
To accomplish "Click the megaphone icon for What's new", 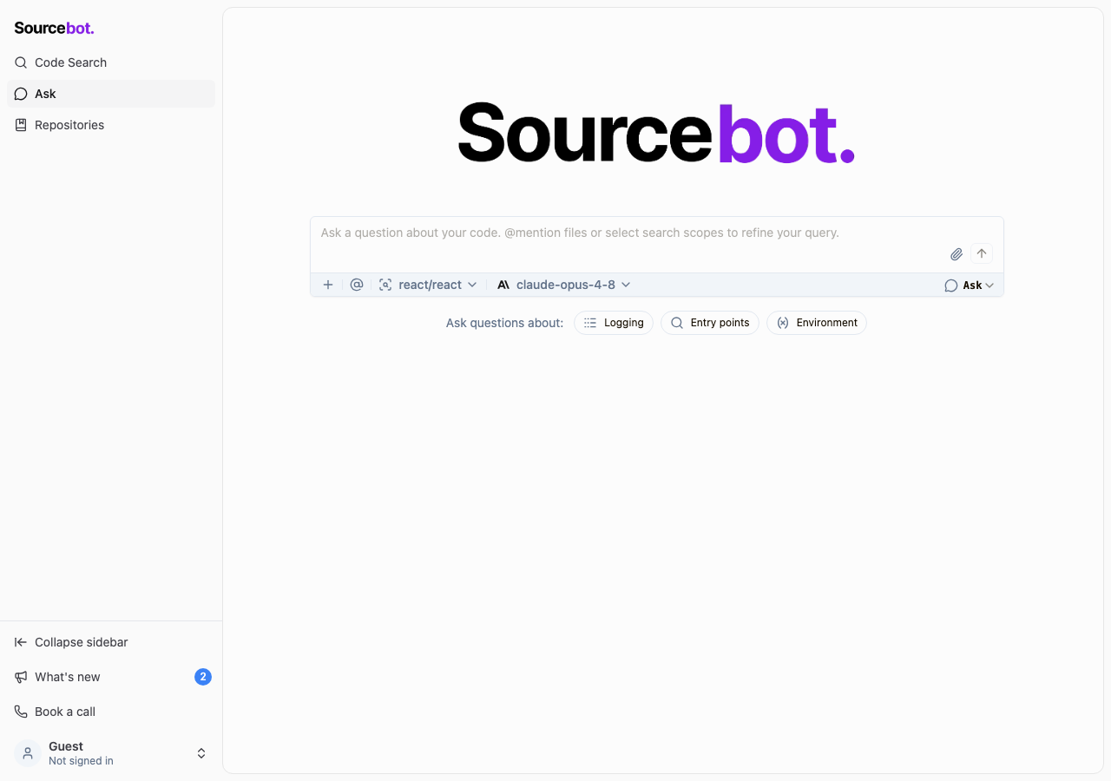I will tap(21, 677).
